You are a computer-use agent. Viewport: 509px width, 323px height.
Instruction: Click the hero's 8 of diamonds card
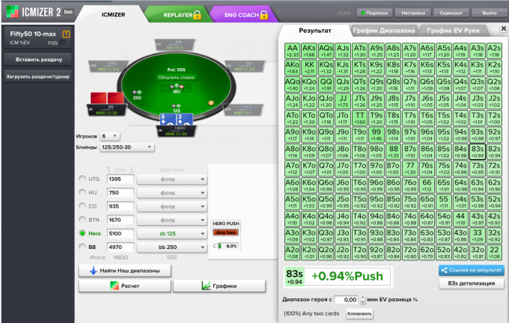[168, 119]
